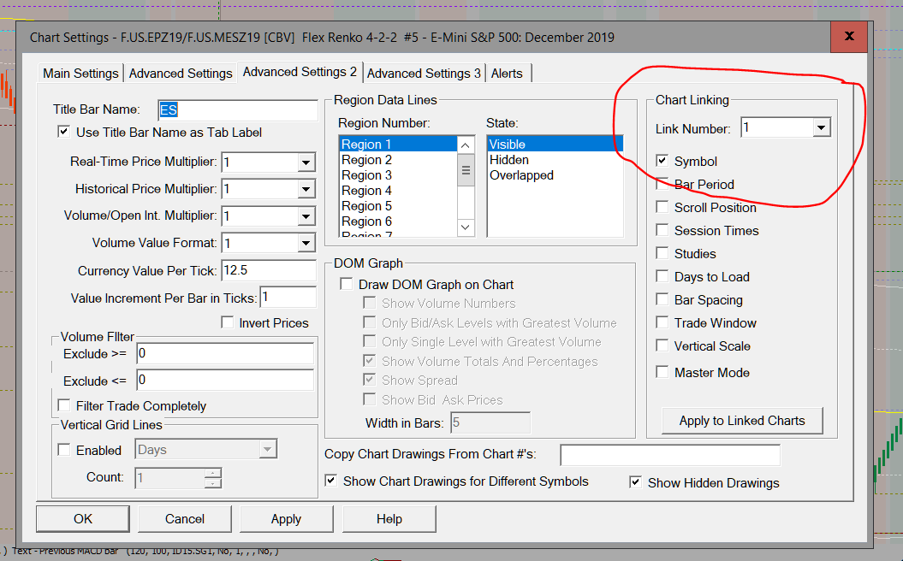This screenshot has width=903, height=561.
Task: Enable Session Times linking
Action: tap(662, 230)
